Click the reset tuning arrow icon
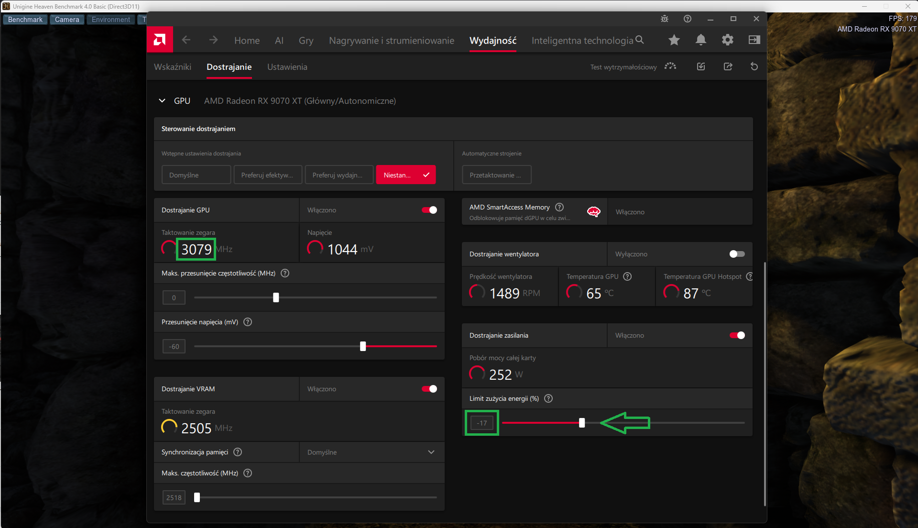The height and width of the screenshot is (528, 918). 754,66
